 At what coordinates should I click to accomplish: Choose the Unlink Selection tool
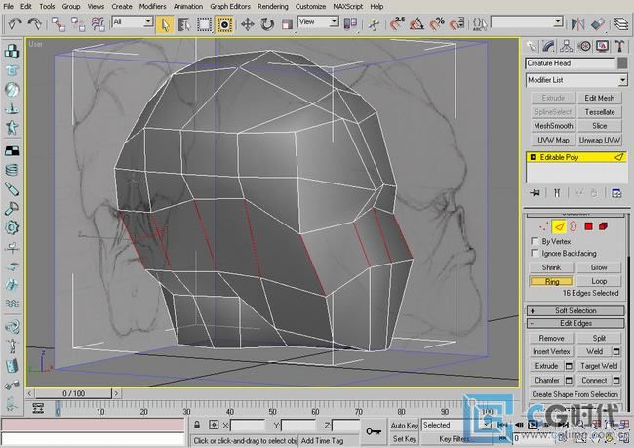[x=78, y=24]
